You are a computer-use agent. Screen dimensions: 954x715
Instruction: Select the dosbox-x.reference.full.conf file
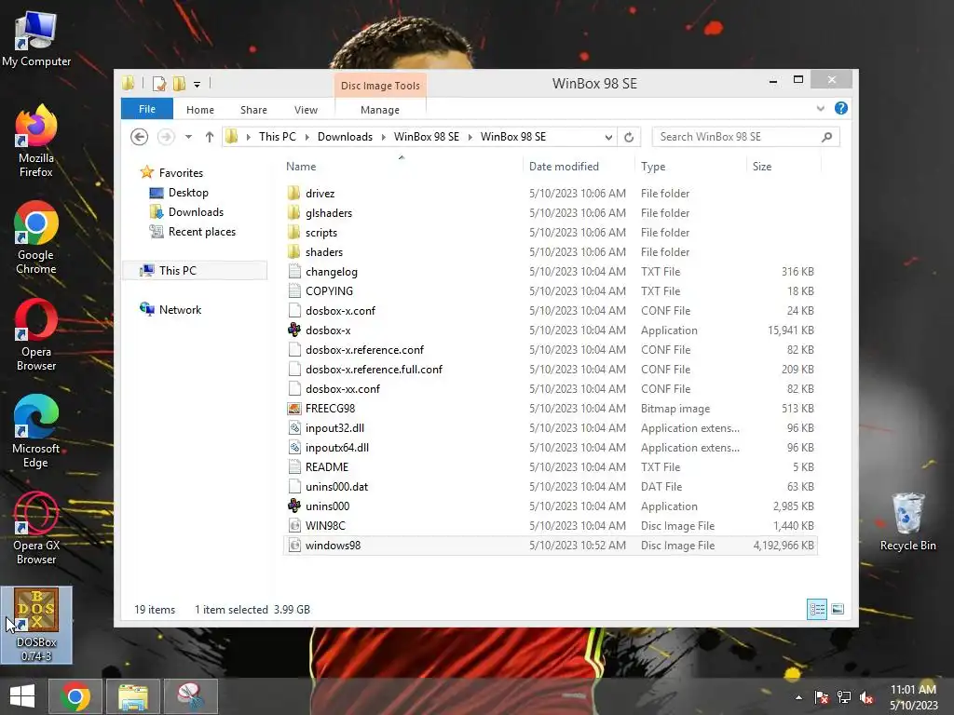point(550,369)
